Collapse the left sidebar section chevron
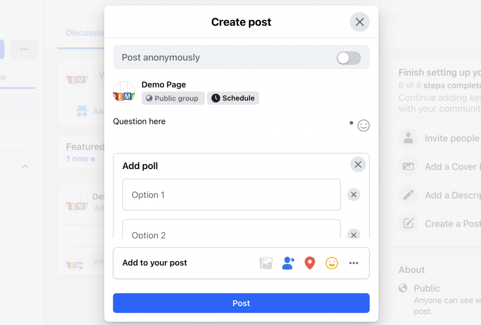 [24, 166]
